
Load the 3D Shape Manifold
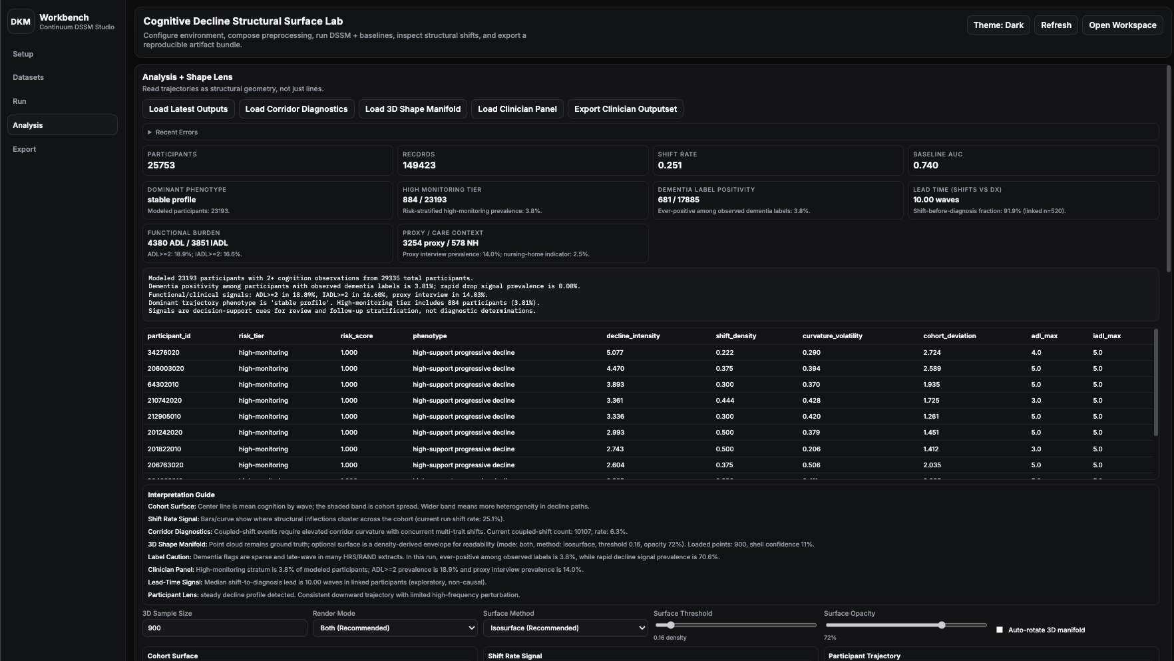413,109
